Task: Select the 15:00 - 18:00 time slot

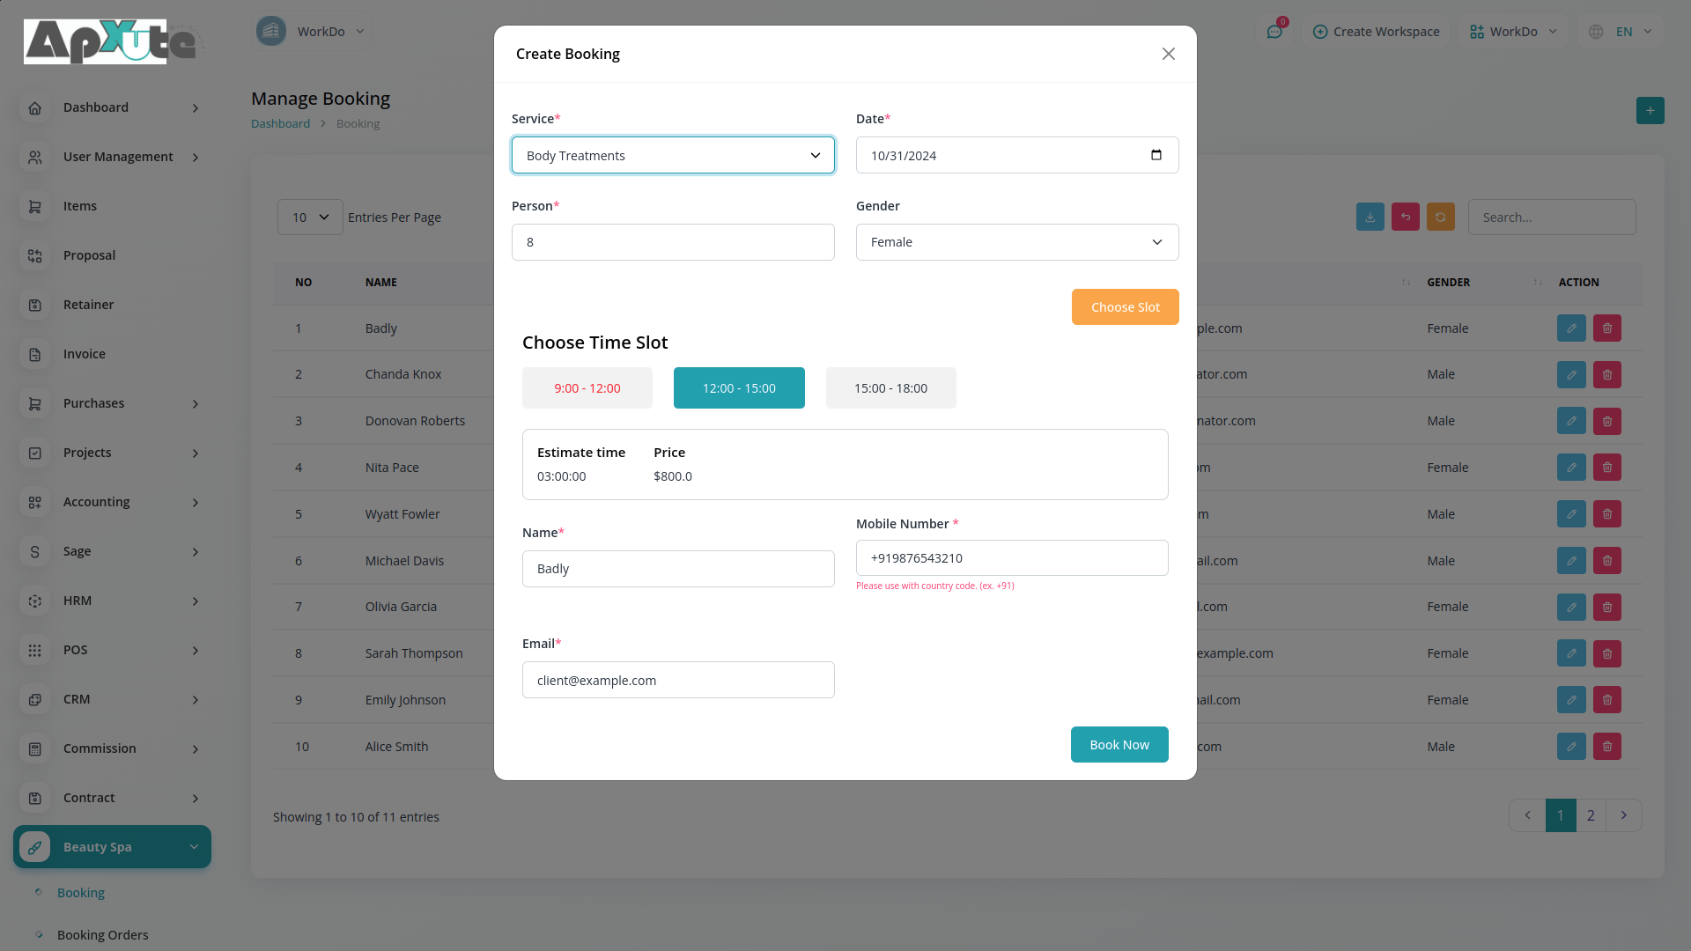Action: pos(890,388)
